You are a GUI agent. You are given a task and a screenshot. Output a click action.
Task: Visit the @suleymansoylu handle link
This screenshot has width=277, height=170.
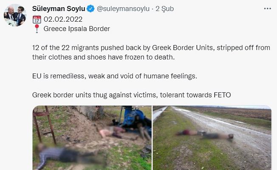pos(123,8)
